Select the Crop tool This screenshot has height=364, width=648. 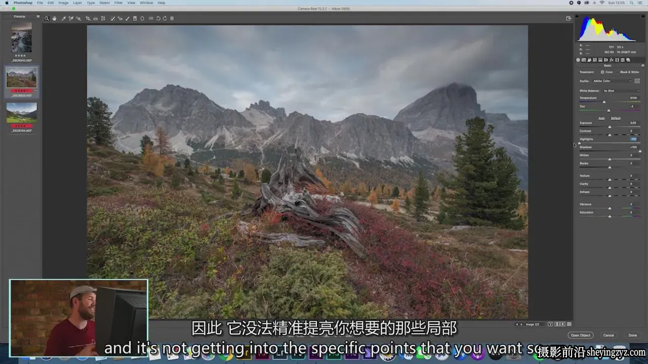(x=88, y=19)
